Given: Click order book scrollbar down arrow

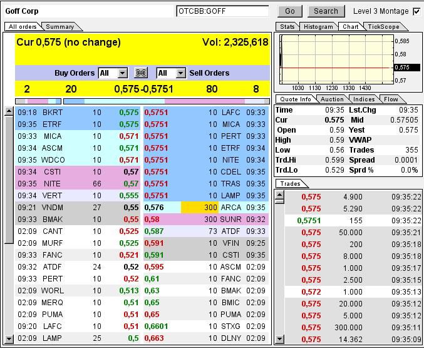Looking at the screenshot, I should pyautogui.click(x=9, y=339).
